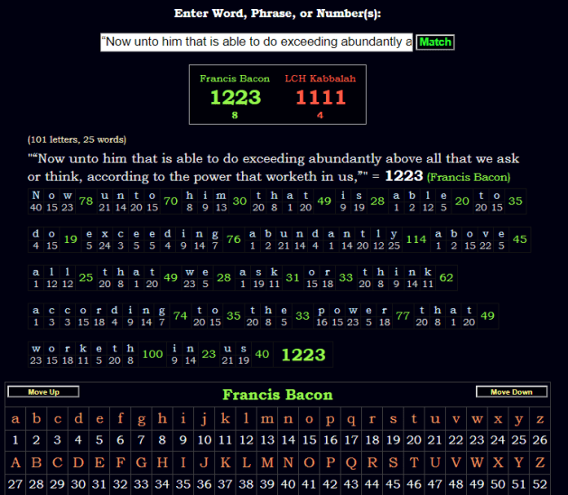Click the Move Down button

tap(511, 392)
